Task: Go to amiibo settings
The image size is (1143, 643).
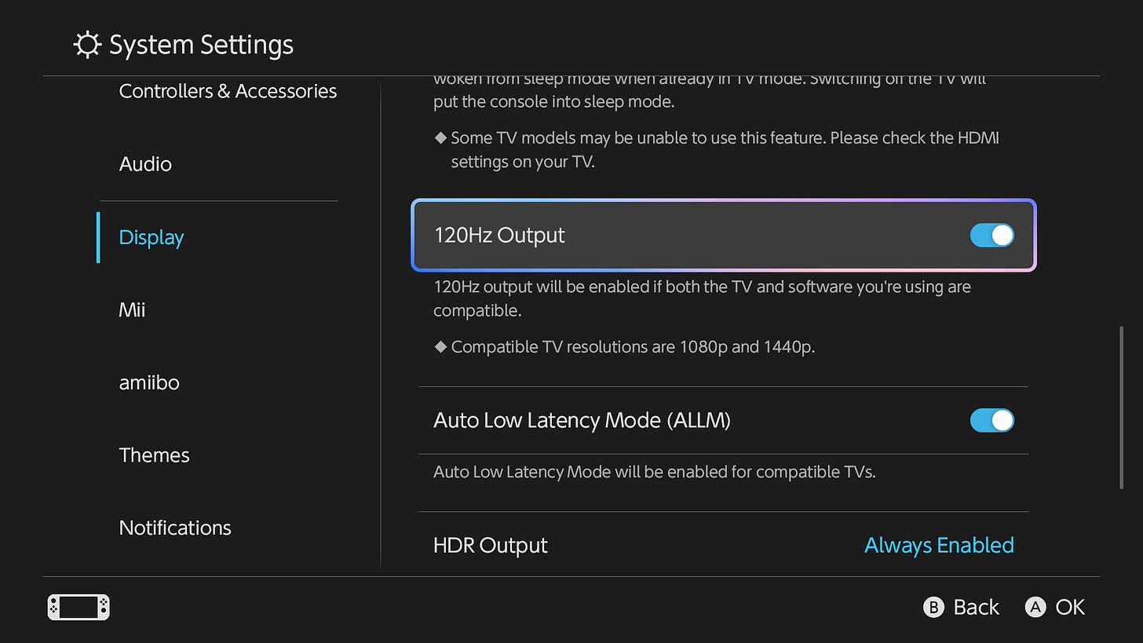Action: tap(149, 382)
